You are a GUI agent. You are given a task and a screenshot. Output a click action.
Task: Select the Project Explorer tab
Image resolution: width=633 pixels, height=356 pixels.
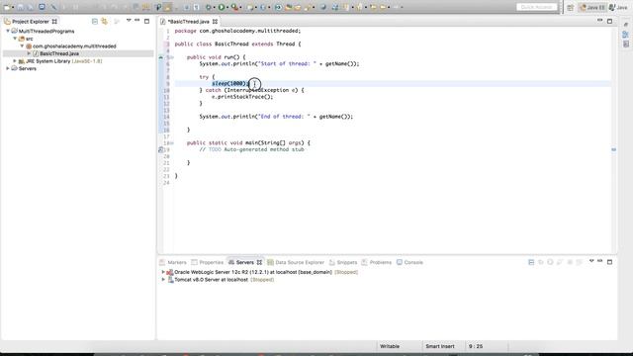[x=31, y=22]
